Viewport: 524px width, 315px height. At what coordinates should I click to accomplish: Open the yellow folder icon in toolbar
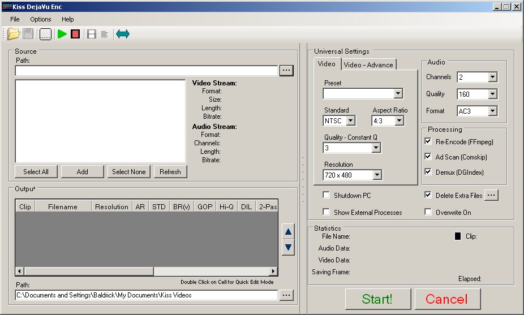coord(14,34)
